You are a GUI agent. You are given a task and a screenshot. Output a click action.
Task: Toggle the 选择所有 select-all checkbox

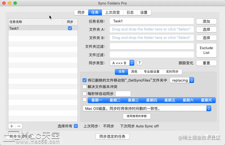click(76, 126)
